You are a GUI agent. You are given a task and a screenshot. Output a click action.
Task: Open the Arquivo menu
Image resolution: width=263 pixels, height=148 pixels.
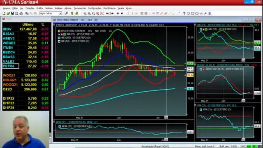pos(7,8)
